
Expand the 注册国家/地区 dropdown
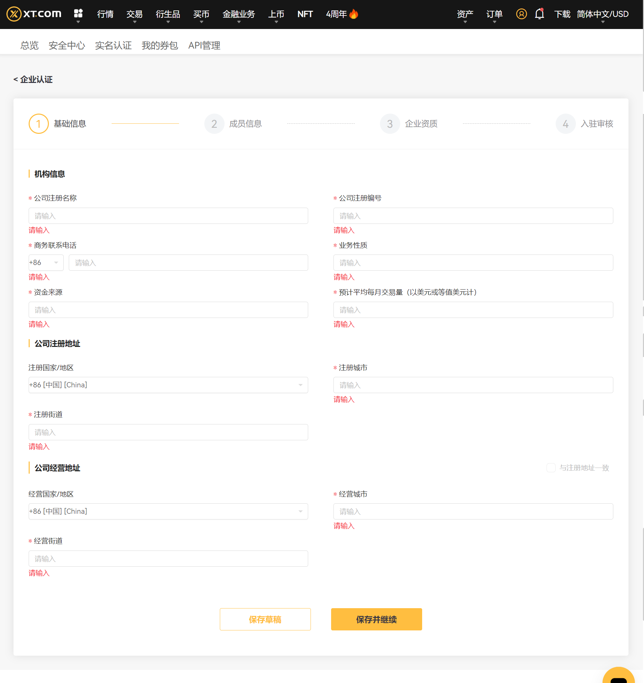(168, 385)
